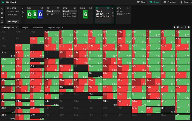Switch to the Ranges tab
The width and height of the screenshot is (192, 121).
25,28
